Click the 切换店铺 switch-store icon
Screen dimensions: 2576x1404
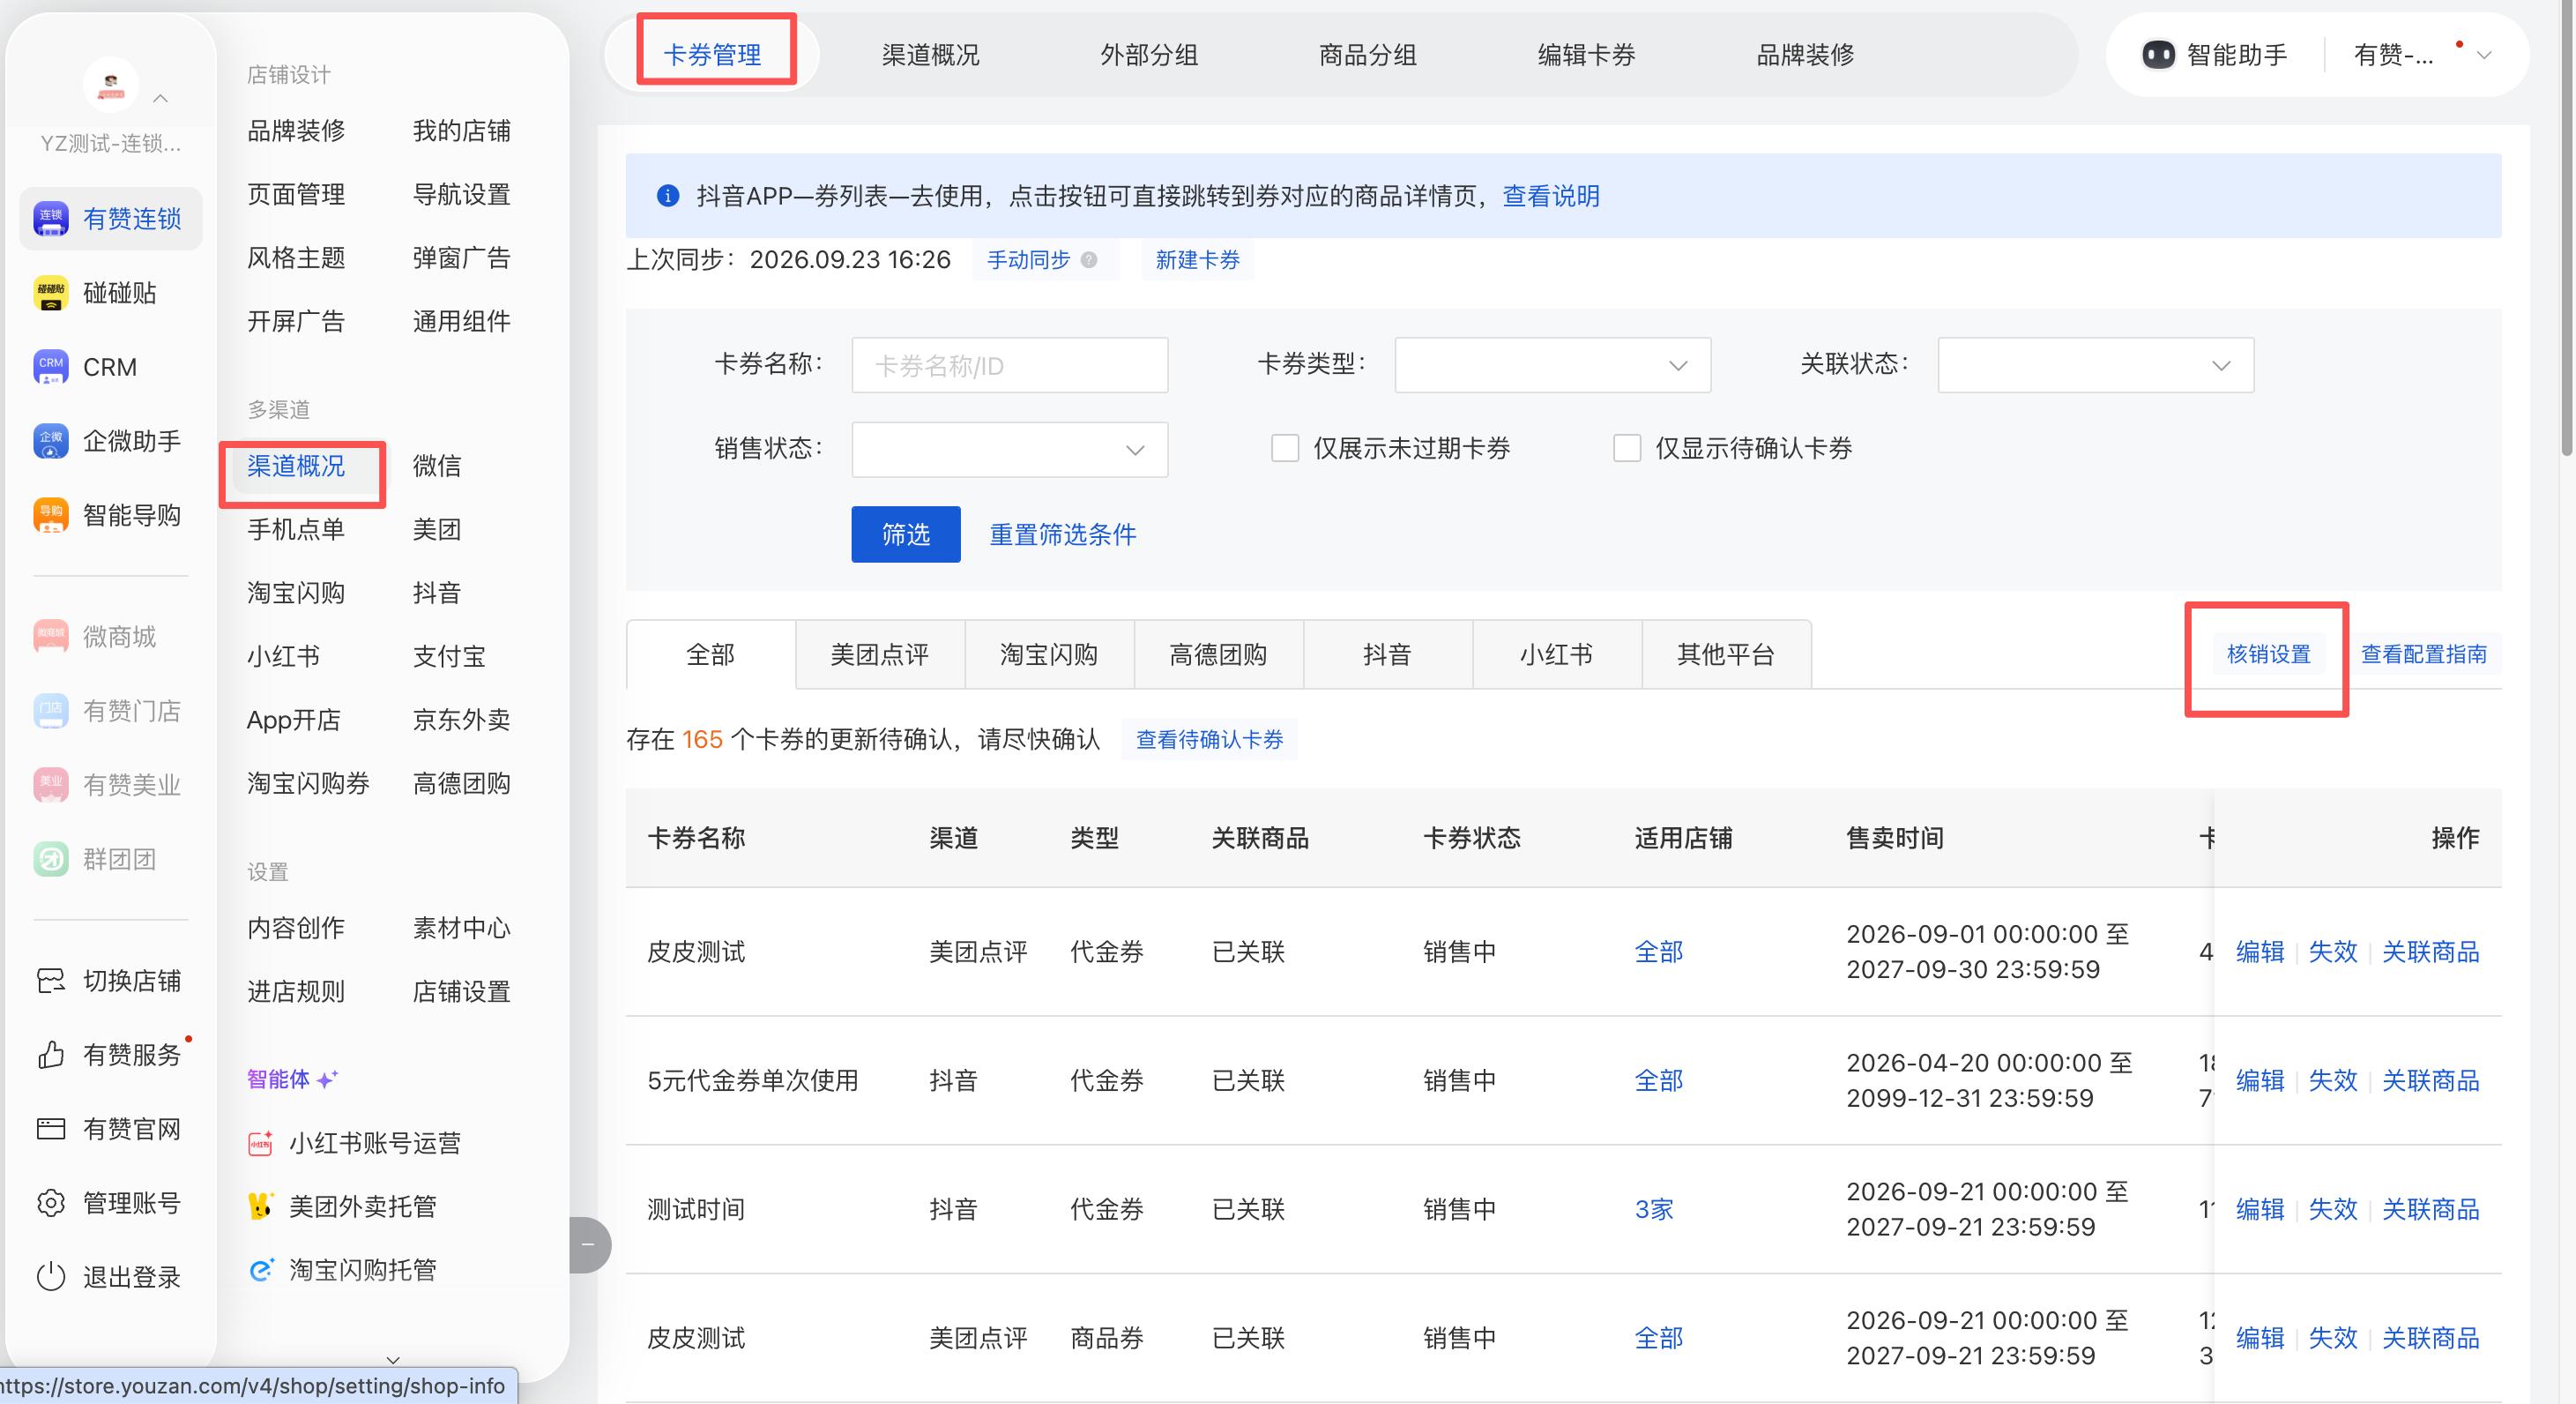tap(50, 981)
